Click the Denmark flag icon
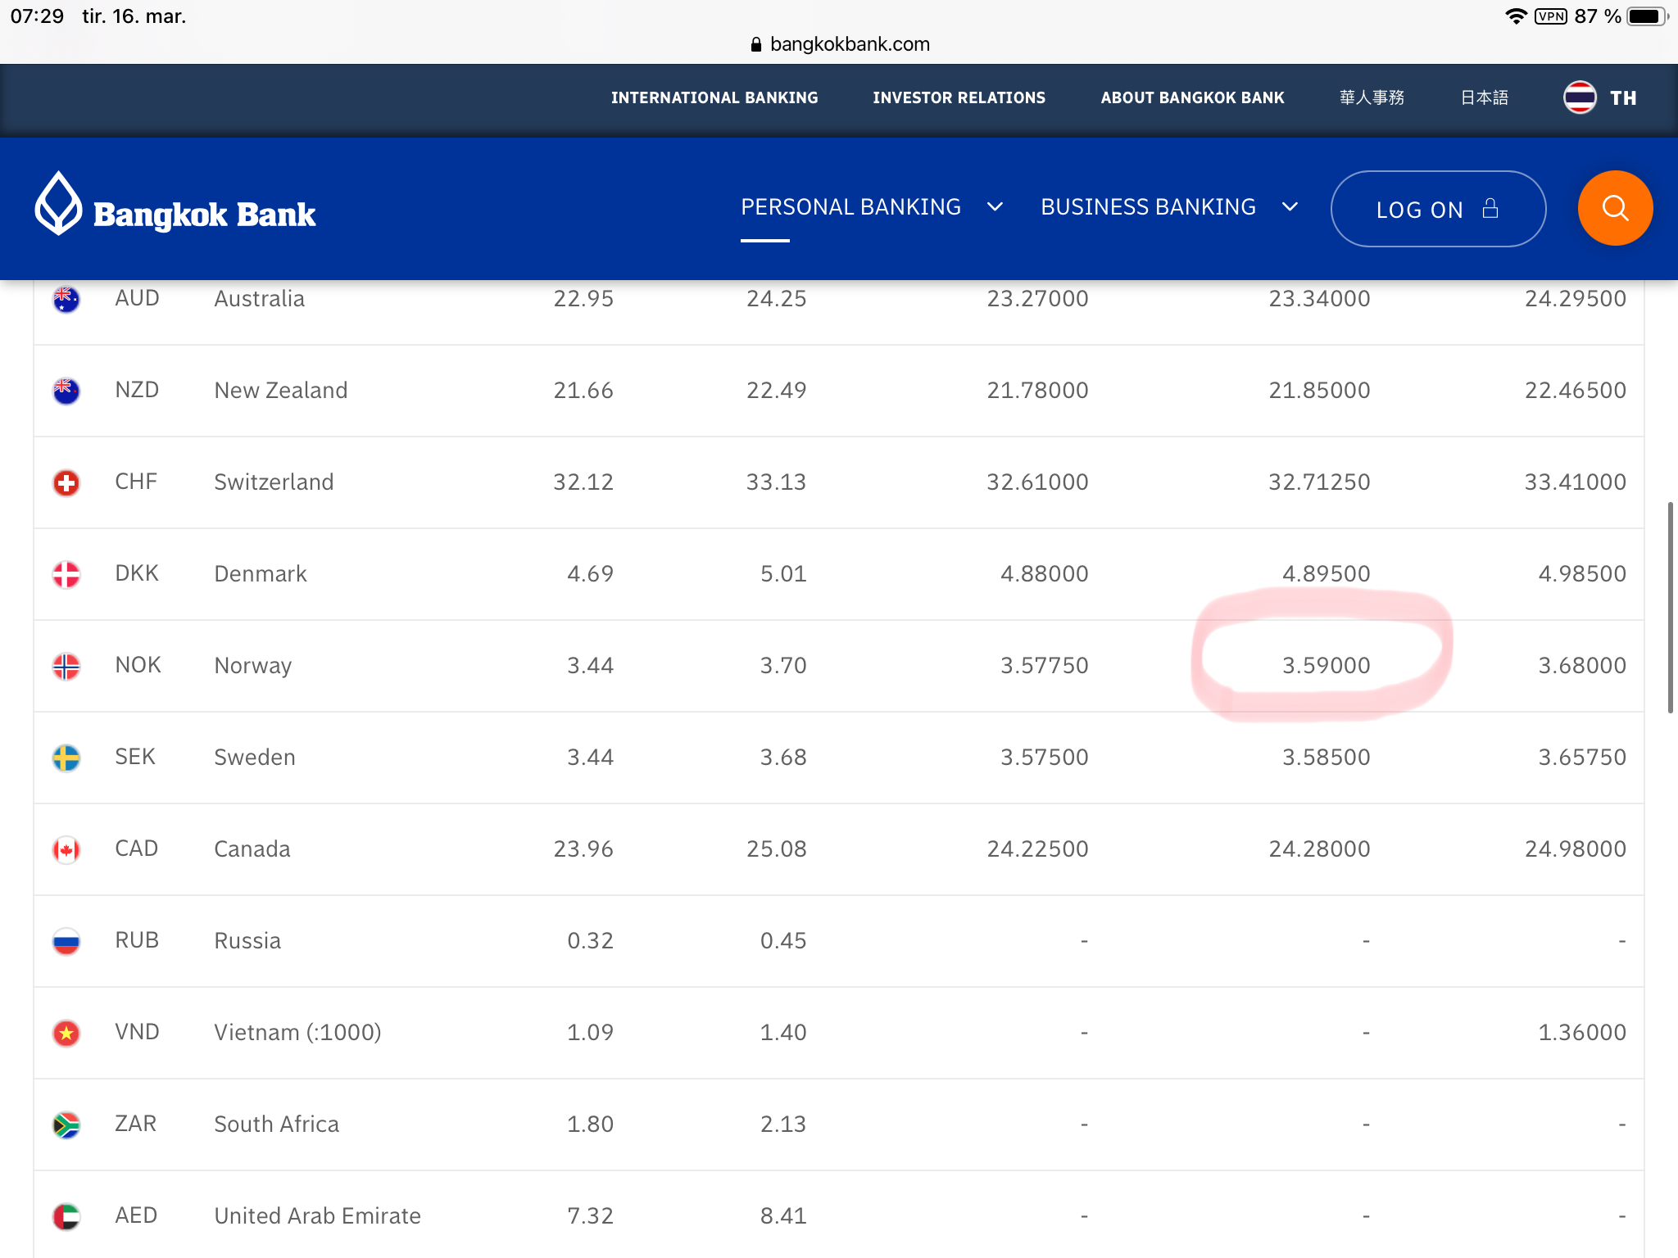The height and width of the screenshot is (1258, 1678). 66,574
